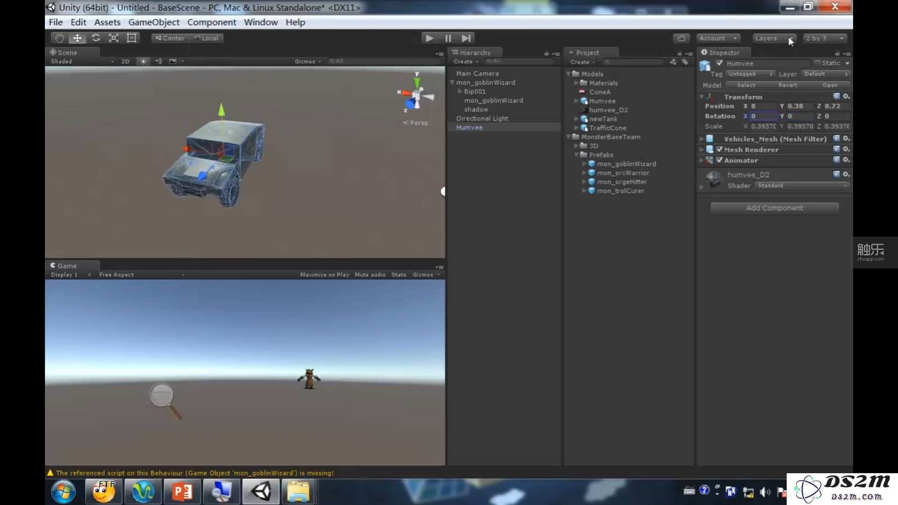Click model Open button

tap(830, 85)
